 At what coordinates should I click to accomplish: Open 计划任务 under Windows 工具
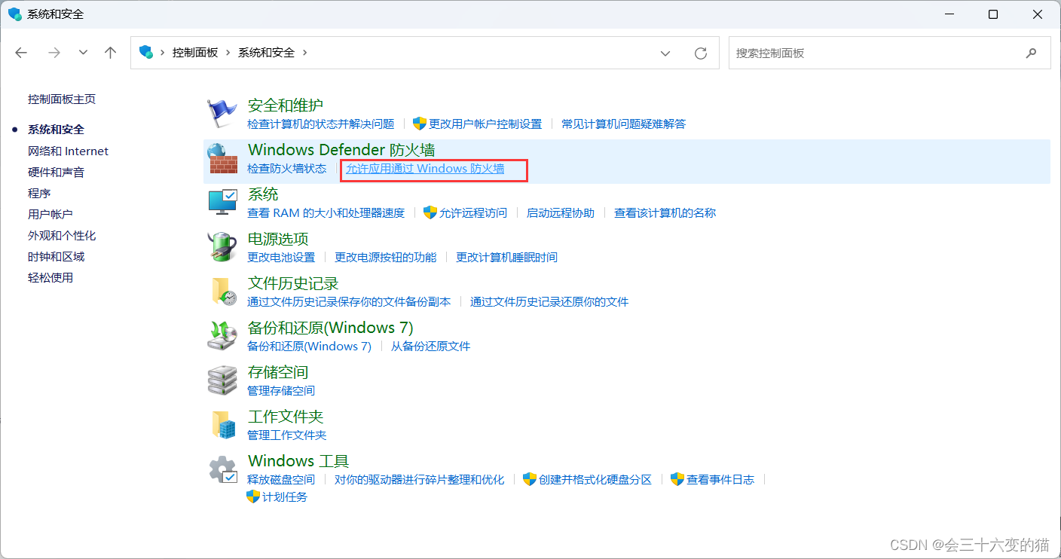pos(284,496)
